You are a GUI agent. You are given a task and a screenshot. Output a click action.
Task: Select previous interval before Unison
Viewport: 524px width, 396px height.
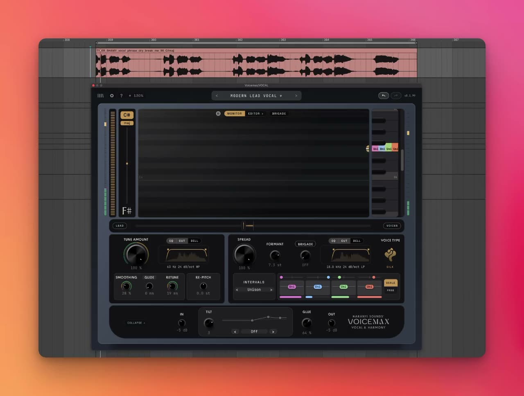click(237, 290)
